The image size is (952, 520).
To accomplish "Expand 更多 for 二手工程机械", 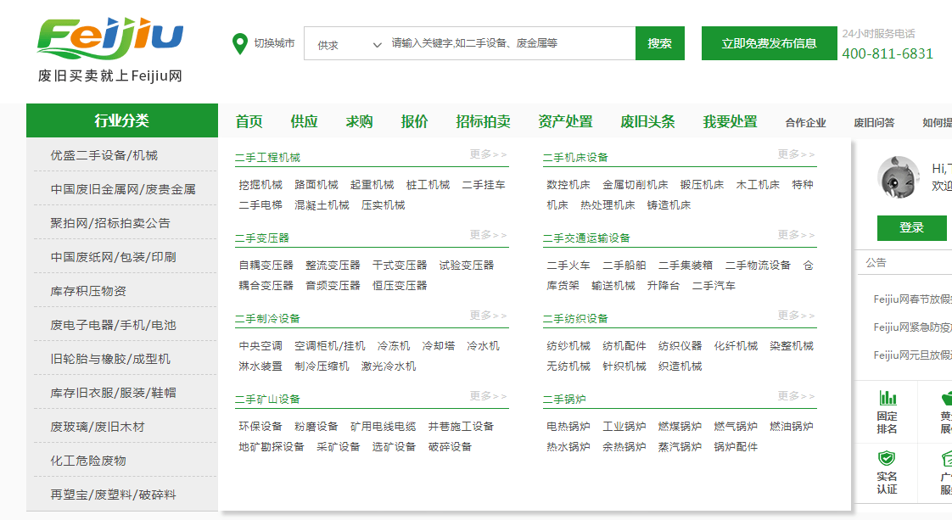I will (489, 154).
